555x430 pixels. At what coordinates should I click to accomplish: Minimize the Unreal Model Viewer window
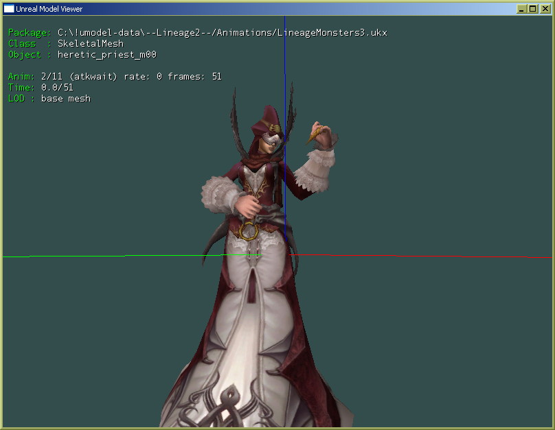click(x=521, y=9)
